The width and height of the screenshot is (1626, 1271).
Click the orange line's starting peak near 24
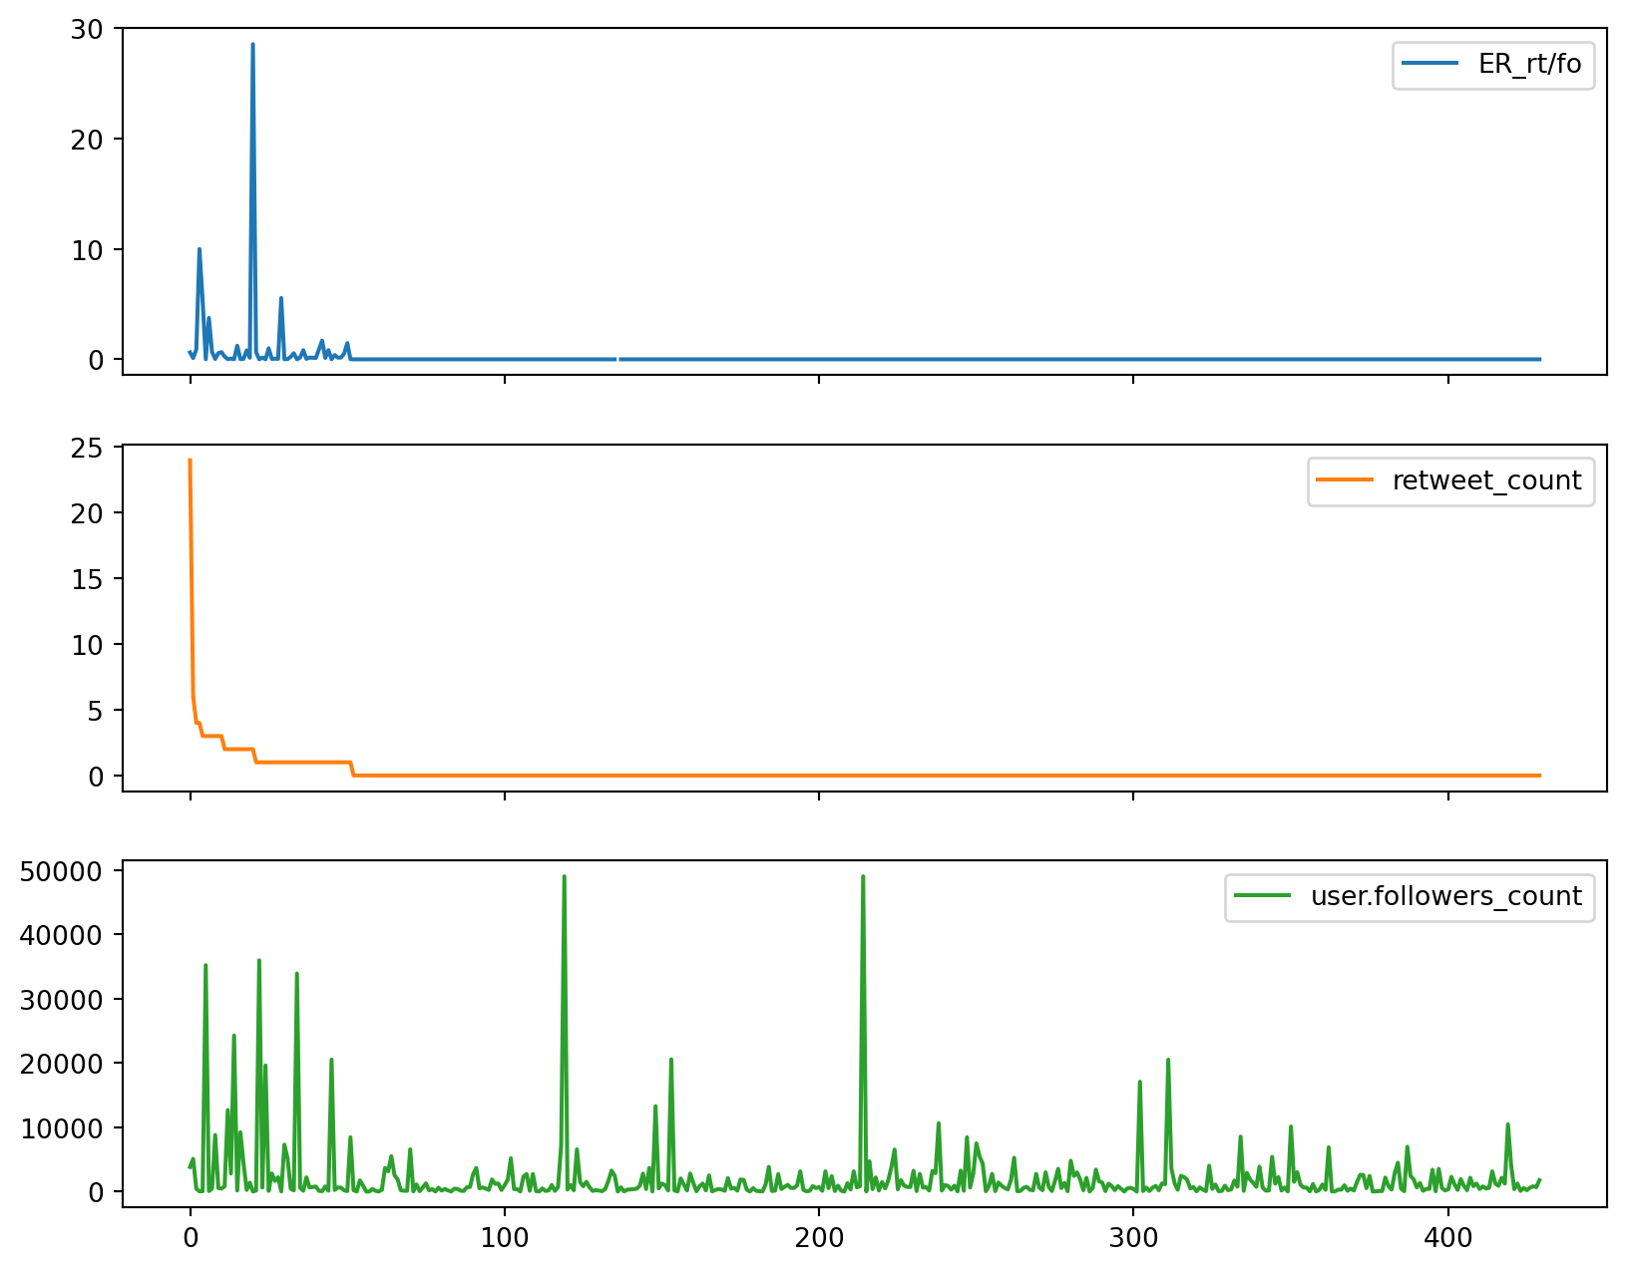(190, 462)
